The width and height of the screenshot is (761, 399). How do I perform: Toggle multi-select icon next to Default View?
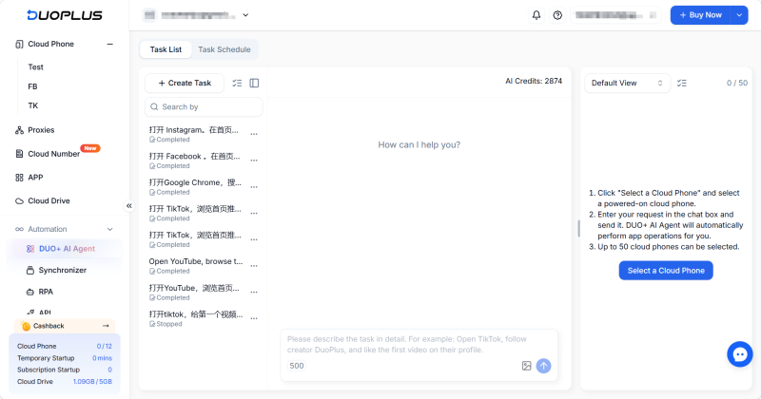[x=682, y=83]
